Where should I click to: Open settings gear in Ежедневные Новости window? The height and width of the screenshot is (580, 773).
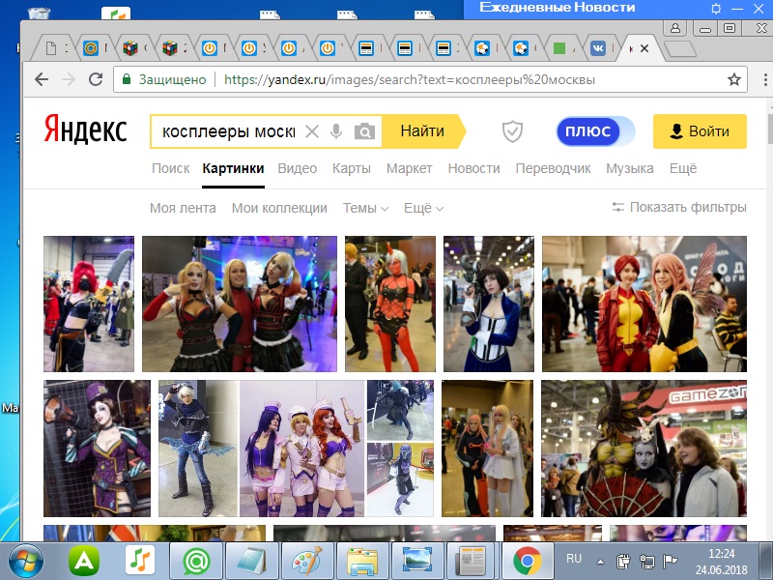pos(716,9)
